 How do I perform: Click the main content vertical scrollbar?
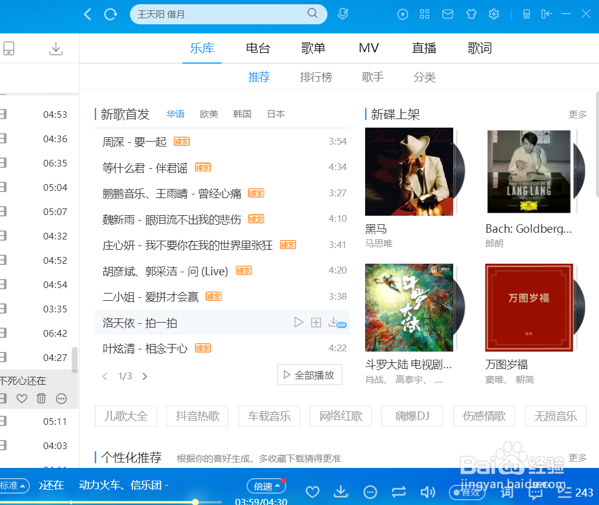[597, 144]
